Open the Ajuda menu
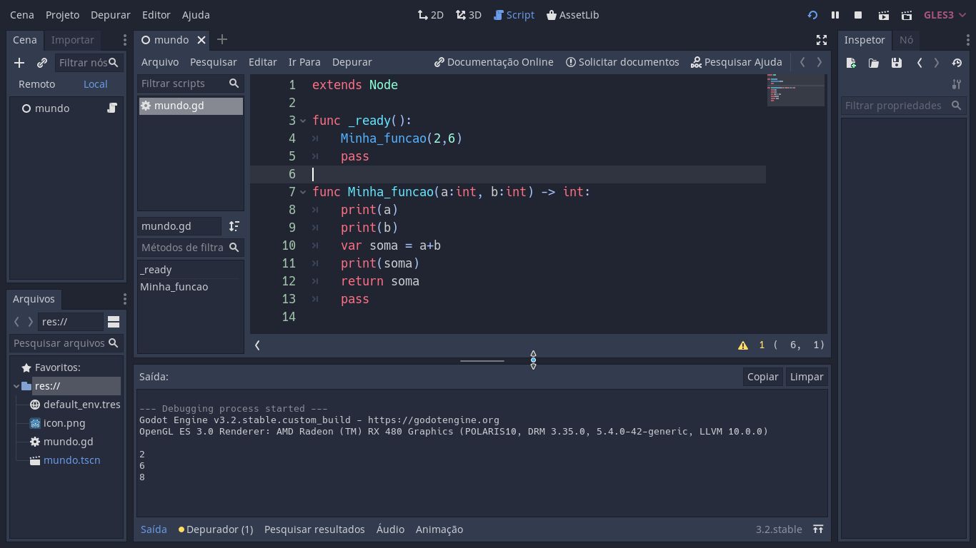This screenshot has width=976, height=548. (196, 15)
